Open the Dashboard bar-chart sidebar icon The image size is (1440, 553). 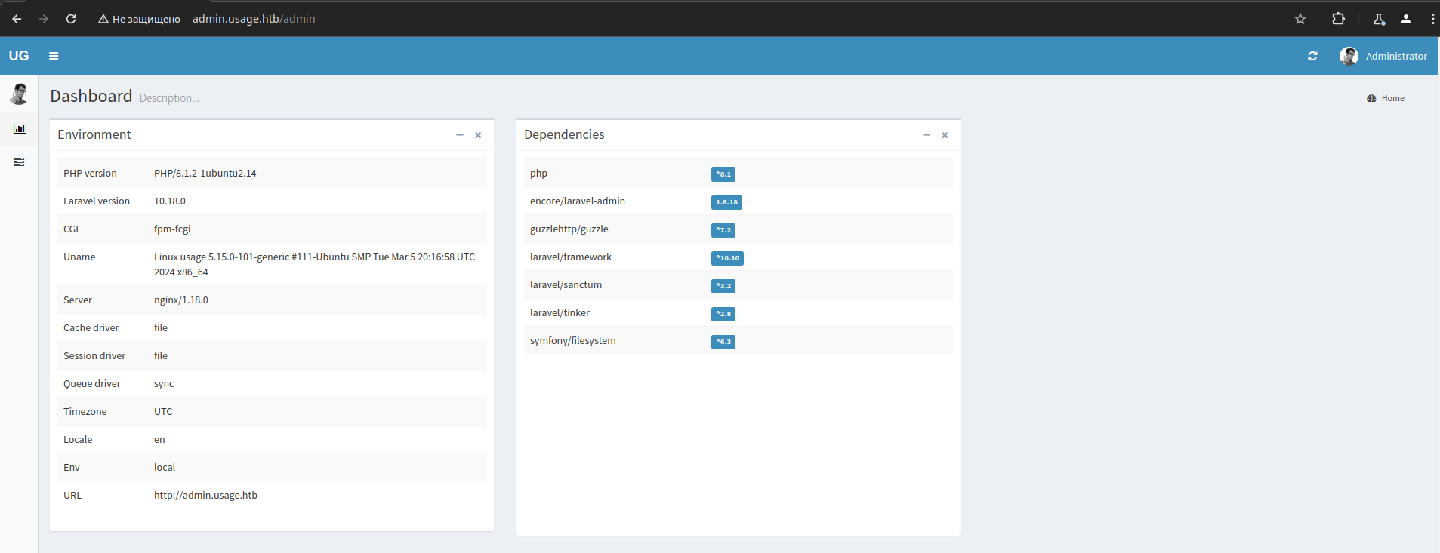tap(19, 129)
